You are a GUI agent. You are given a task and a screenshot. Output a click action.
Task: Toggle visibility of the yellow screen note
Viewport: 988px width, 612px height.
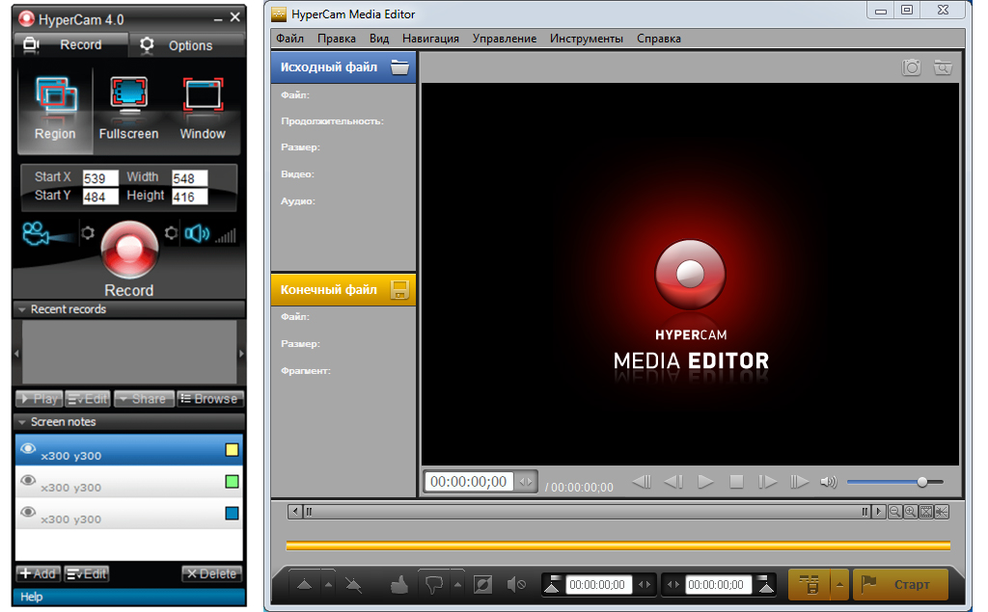click(x=28, y=449)
